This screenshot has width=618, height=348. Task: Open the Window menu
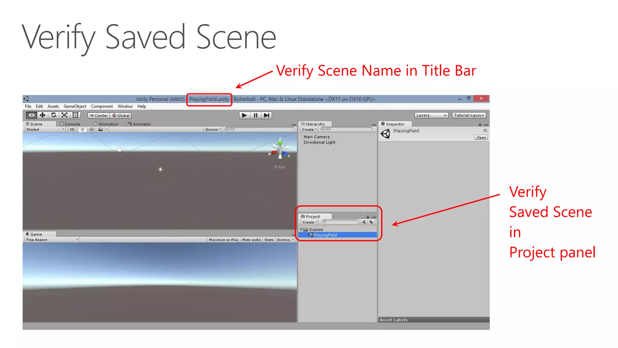click(x=125, y=106)
